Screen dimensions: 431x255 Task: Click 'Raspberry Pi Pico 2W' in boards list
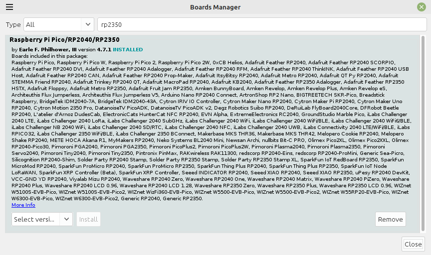[x=184, y=63]
